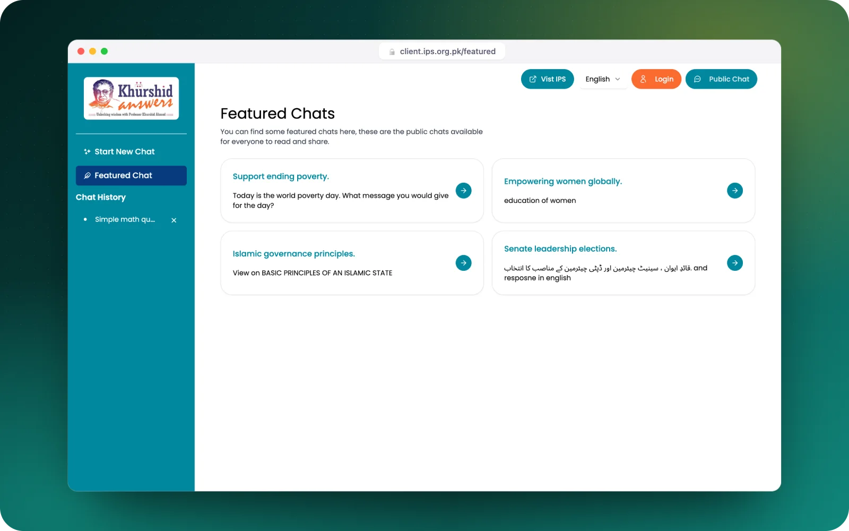Click the education of women text
Viewport: 849px width, 531px height.
pos(540,200)
